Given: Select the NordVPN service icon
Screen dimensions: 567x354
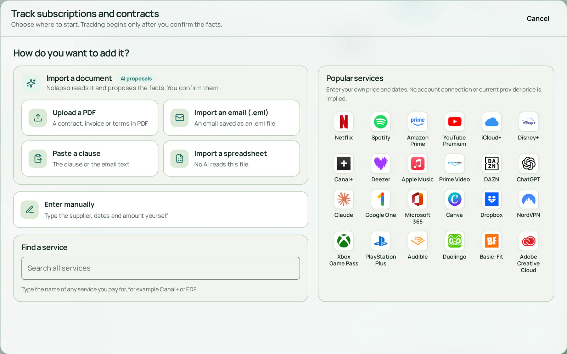Looking at the screenshot, I should pyautogui.click(x=528, y=199).
